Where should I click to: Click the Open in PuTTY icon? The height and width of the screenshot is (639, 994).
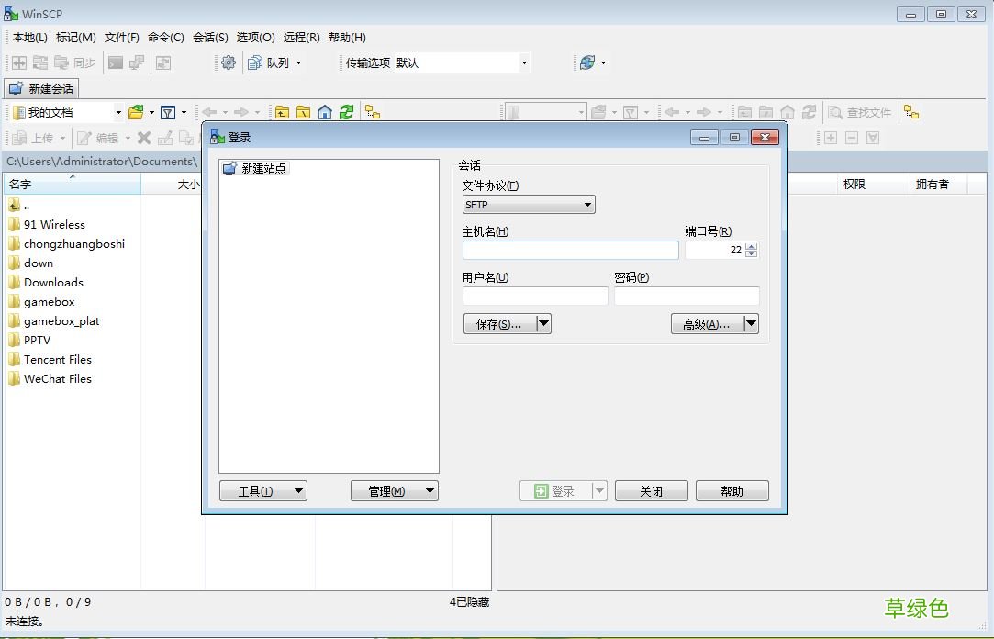tap(136, 62)
